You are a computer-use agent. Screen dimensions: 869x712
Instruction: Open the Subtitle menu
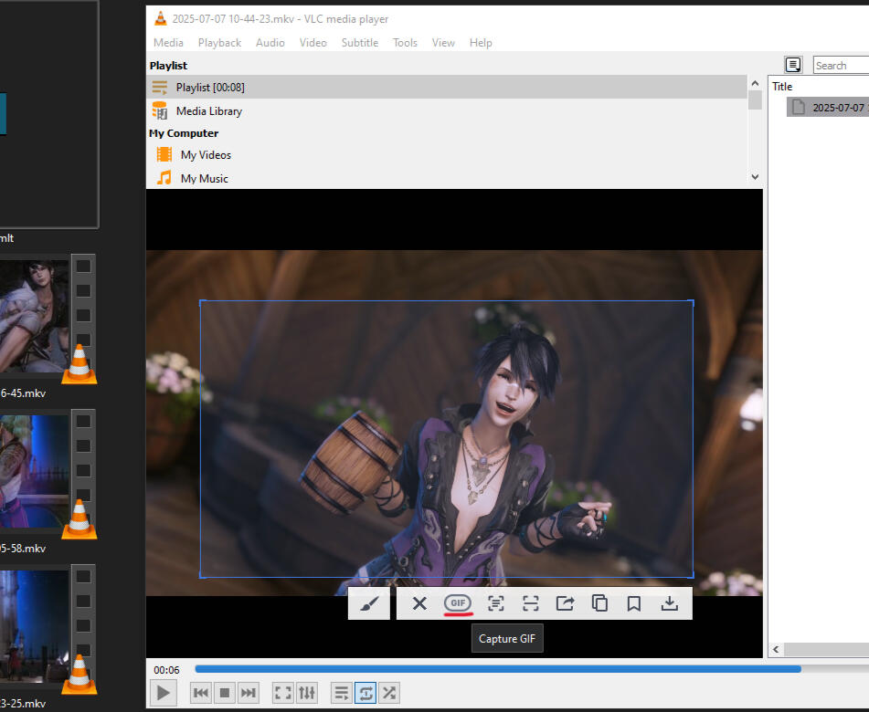360,43
